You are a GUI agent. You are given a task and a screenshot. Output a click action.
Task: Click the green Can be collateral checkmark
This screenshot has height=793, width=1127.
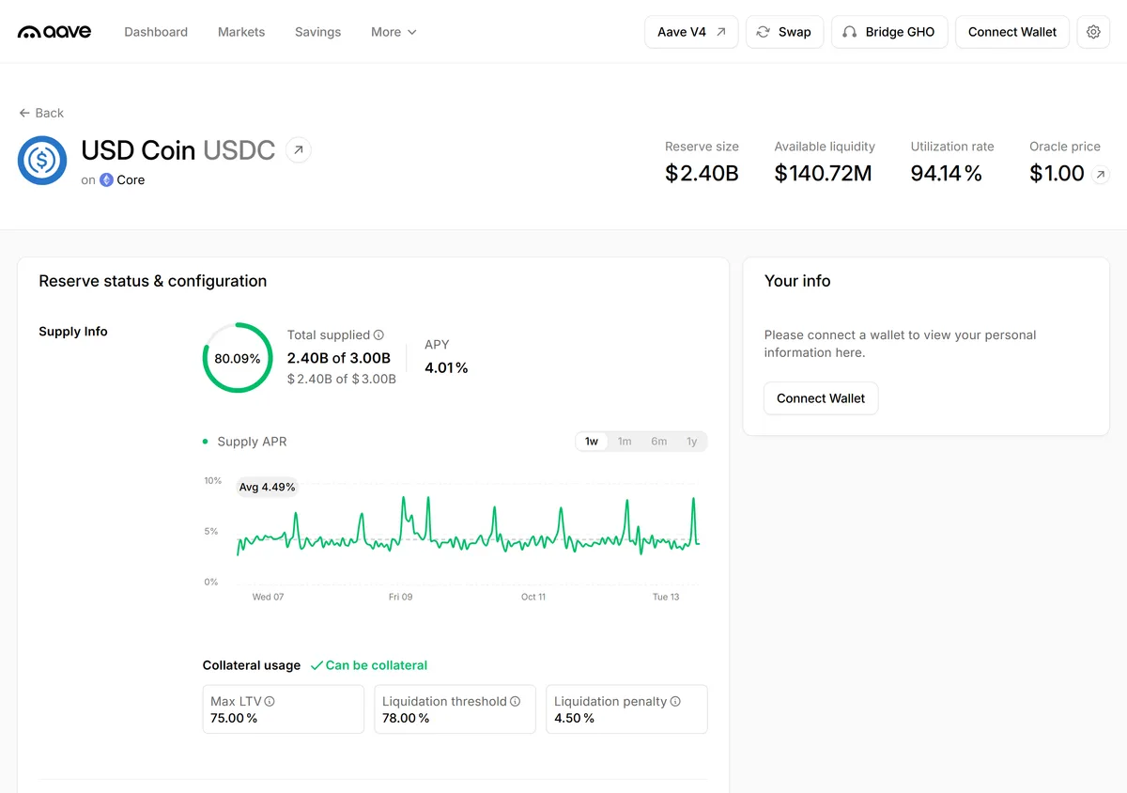[316, 665]
